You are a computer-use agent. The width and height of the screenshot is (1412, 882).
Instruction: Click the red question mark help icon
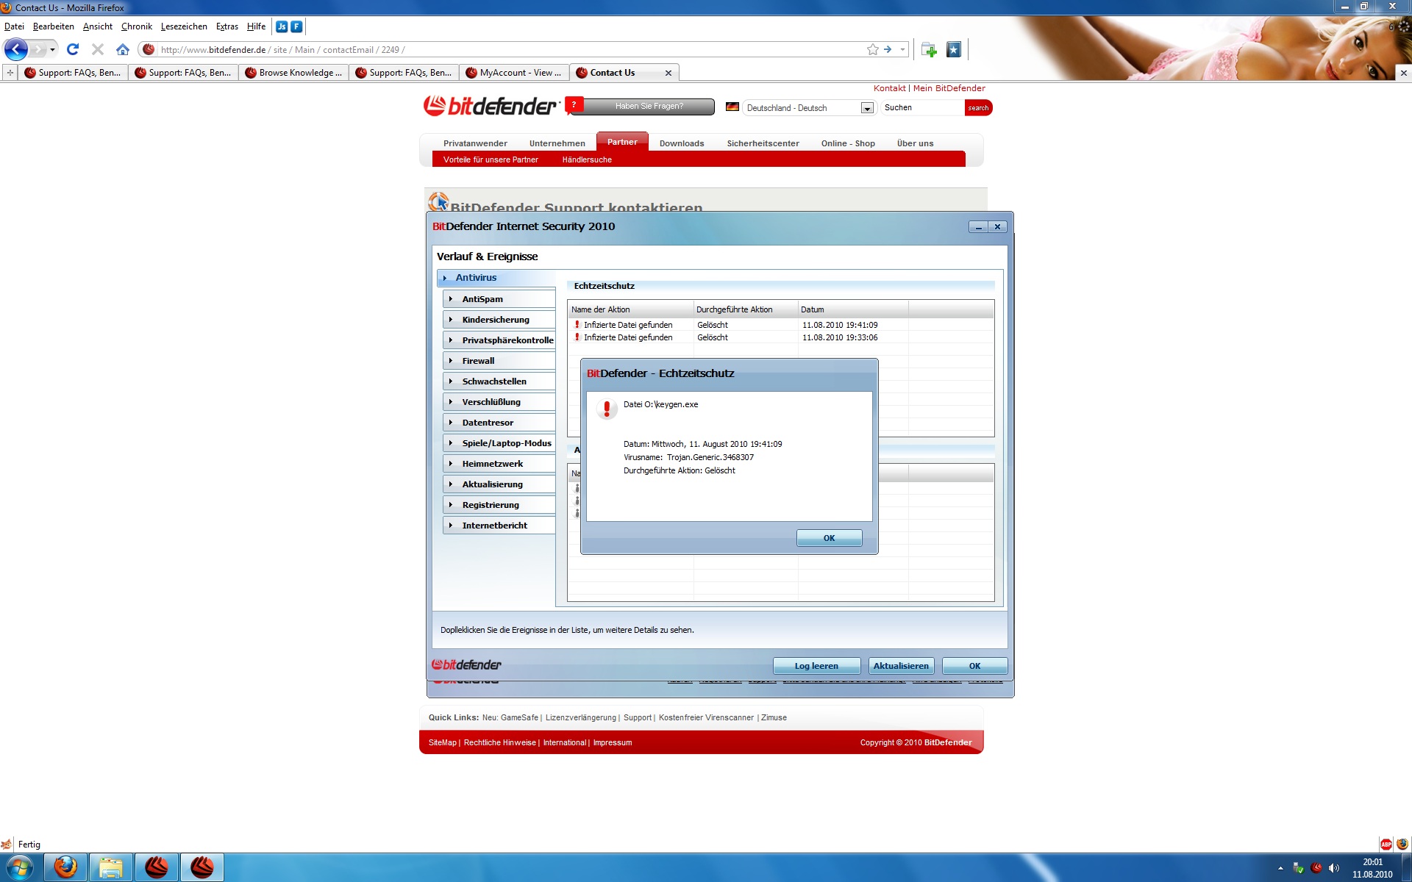click(574, 105)
